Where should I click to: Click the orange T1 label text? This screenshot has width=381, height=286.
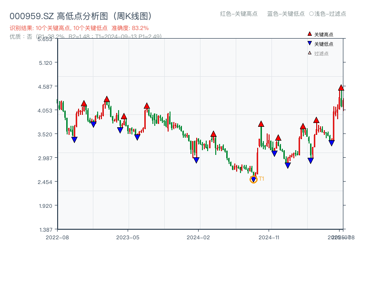261,179
